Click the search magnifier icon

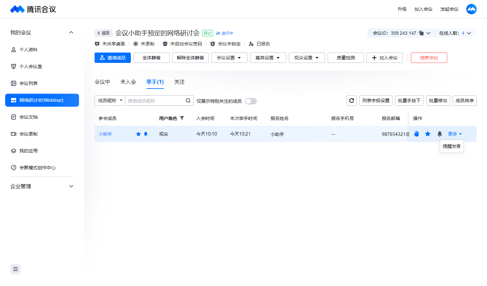click(x=188, y=101)
